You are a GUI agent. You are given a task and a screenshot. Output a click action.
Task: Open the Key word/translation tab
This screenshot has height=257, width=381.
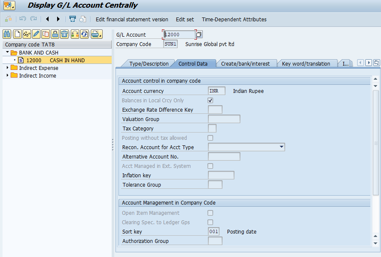306,64
